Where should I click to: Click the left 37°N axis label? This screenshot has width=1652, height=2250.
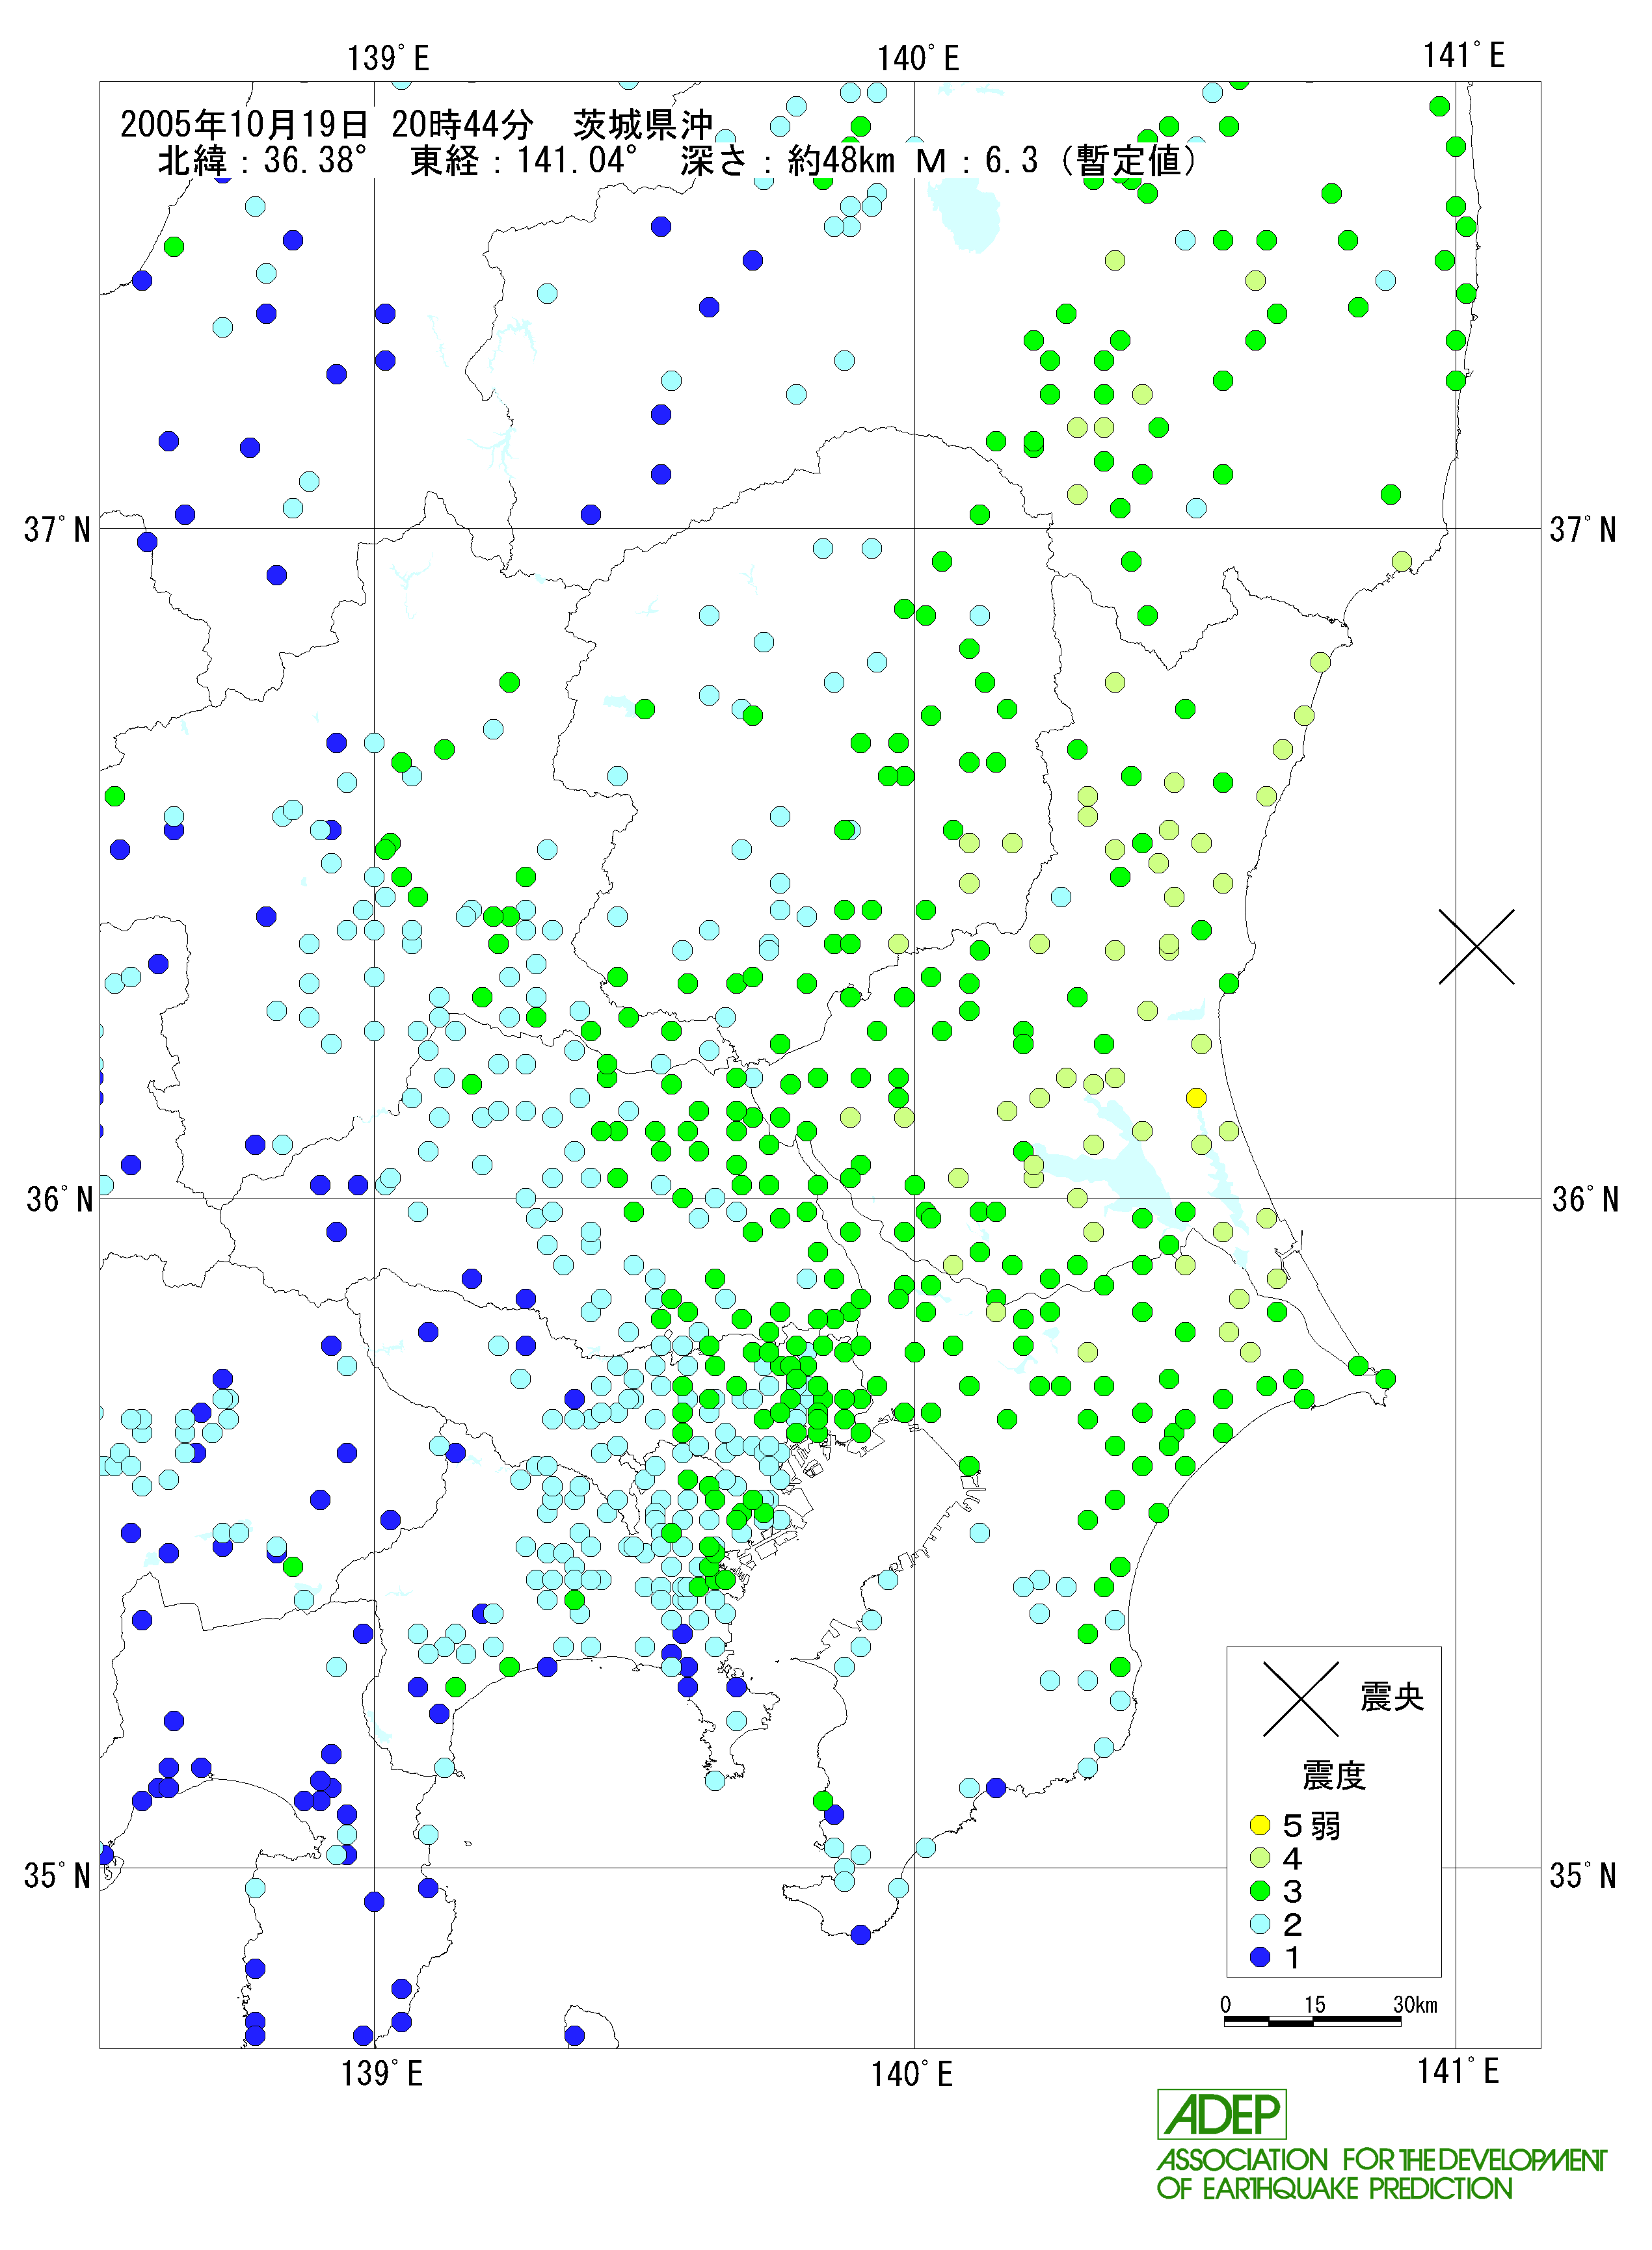tap(57, 530)
